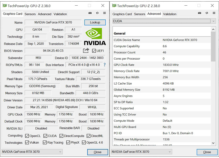
Task: Click Resizable BAR Disabled field
Action: coord(94,128)
